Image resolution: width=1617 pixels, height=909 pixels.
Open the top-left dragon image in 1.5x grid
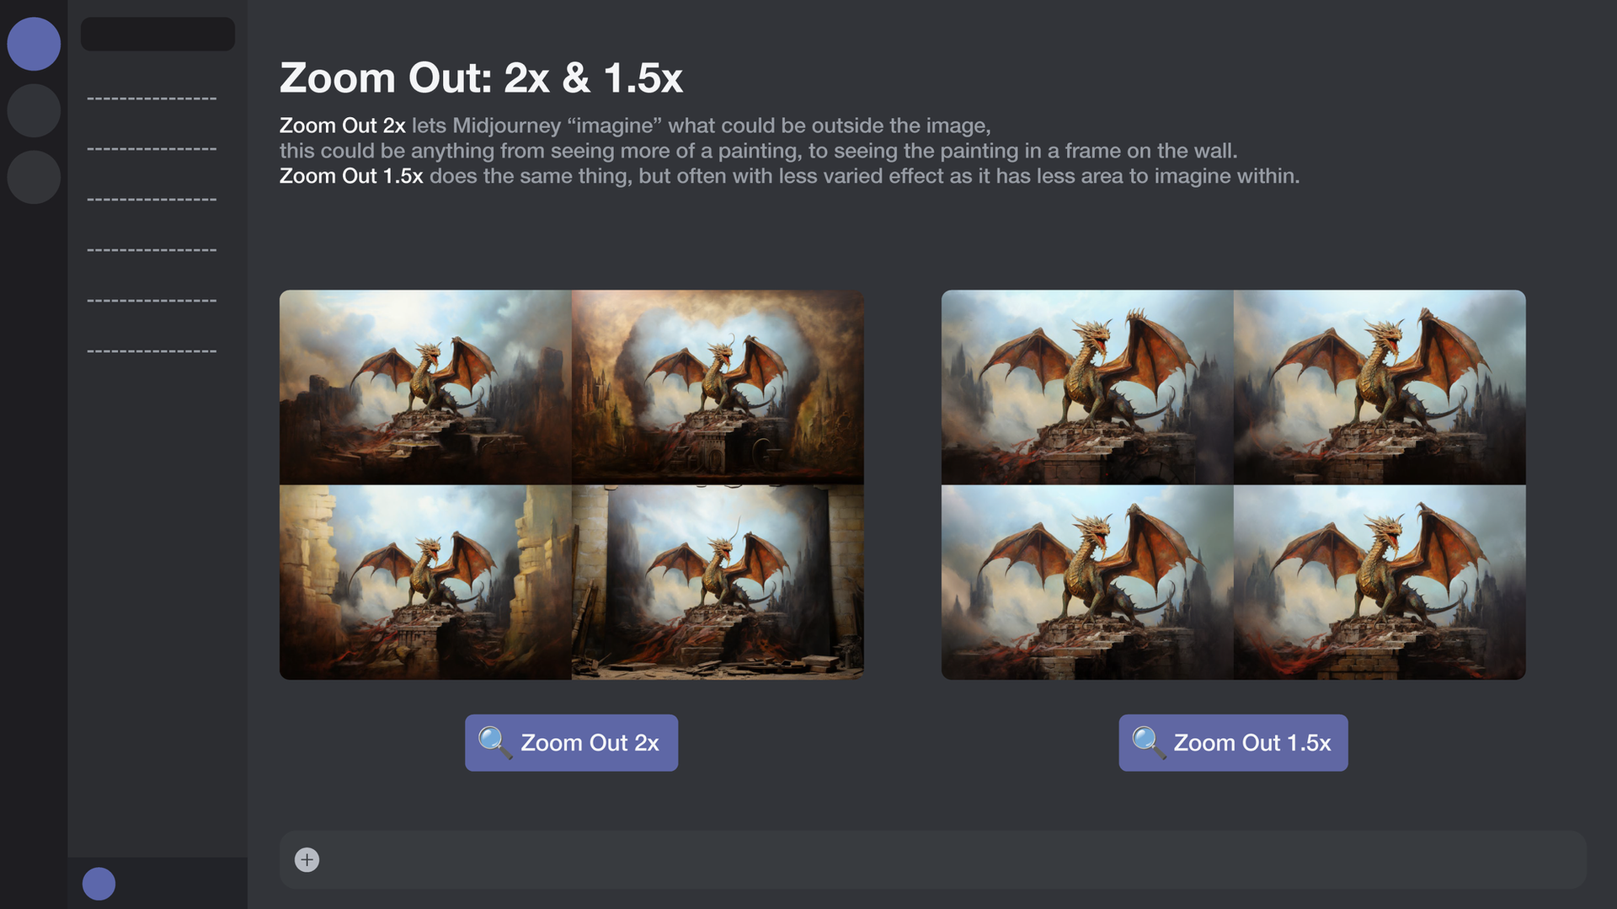1087,388
